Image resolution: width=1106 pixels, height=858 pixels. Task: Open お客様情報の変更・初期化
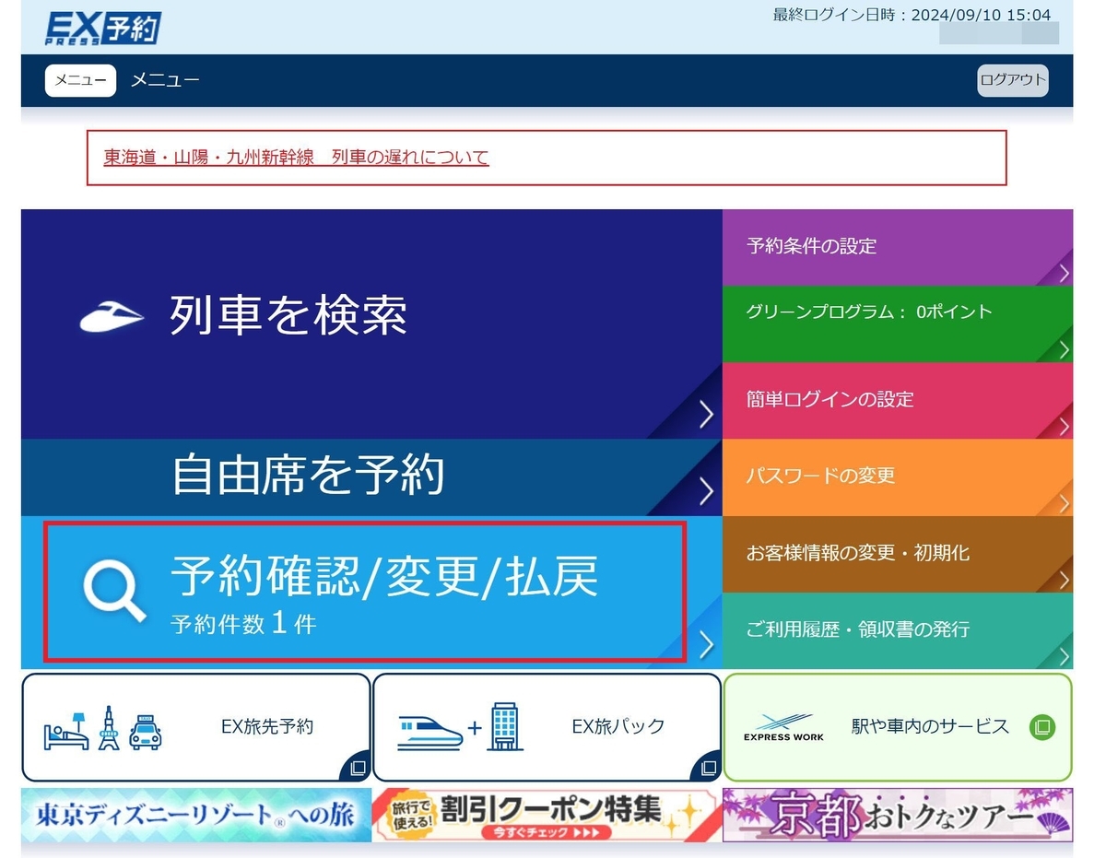[898, 554]
